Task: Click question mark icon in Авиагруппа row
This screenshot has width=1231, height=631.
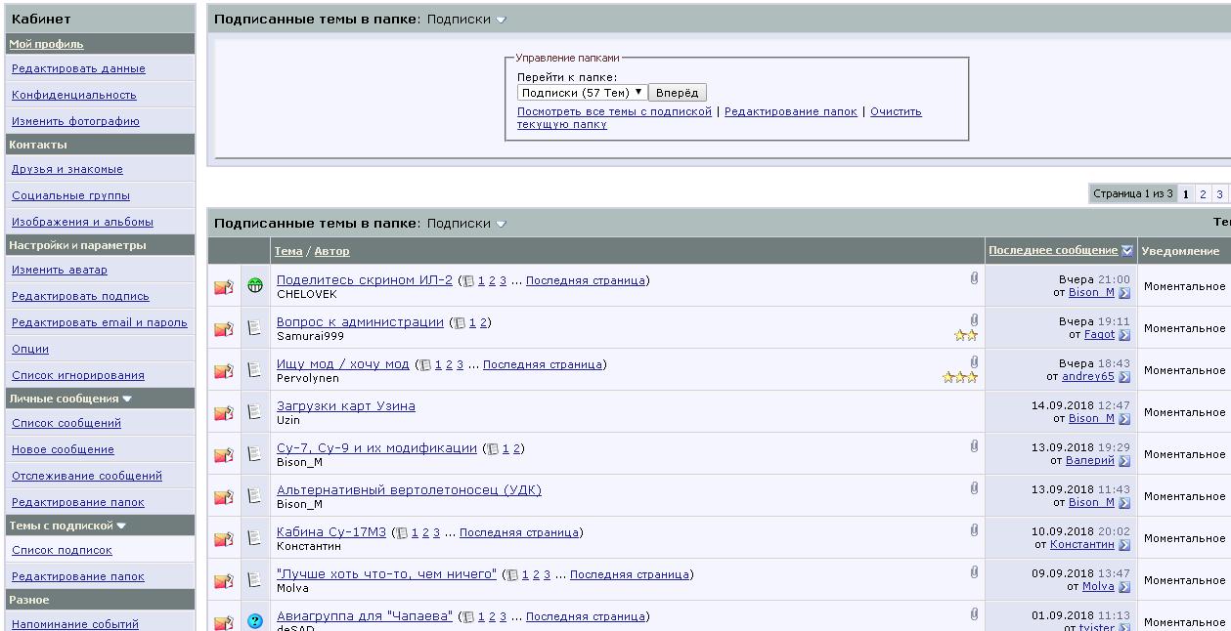Action: pos(255,621)
